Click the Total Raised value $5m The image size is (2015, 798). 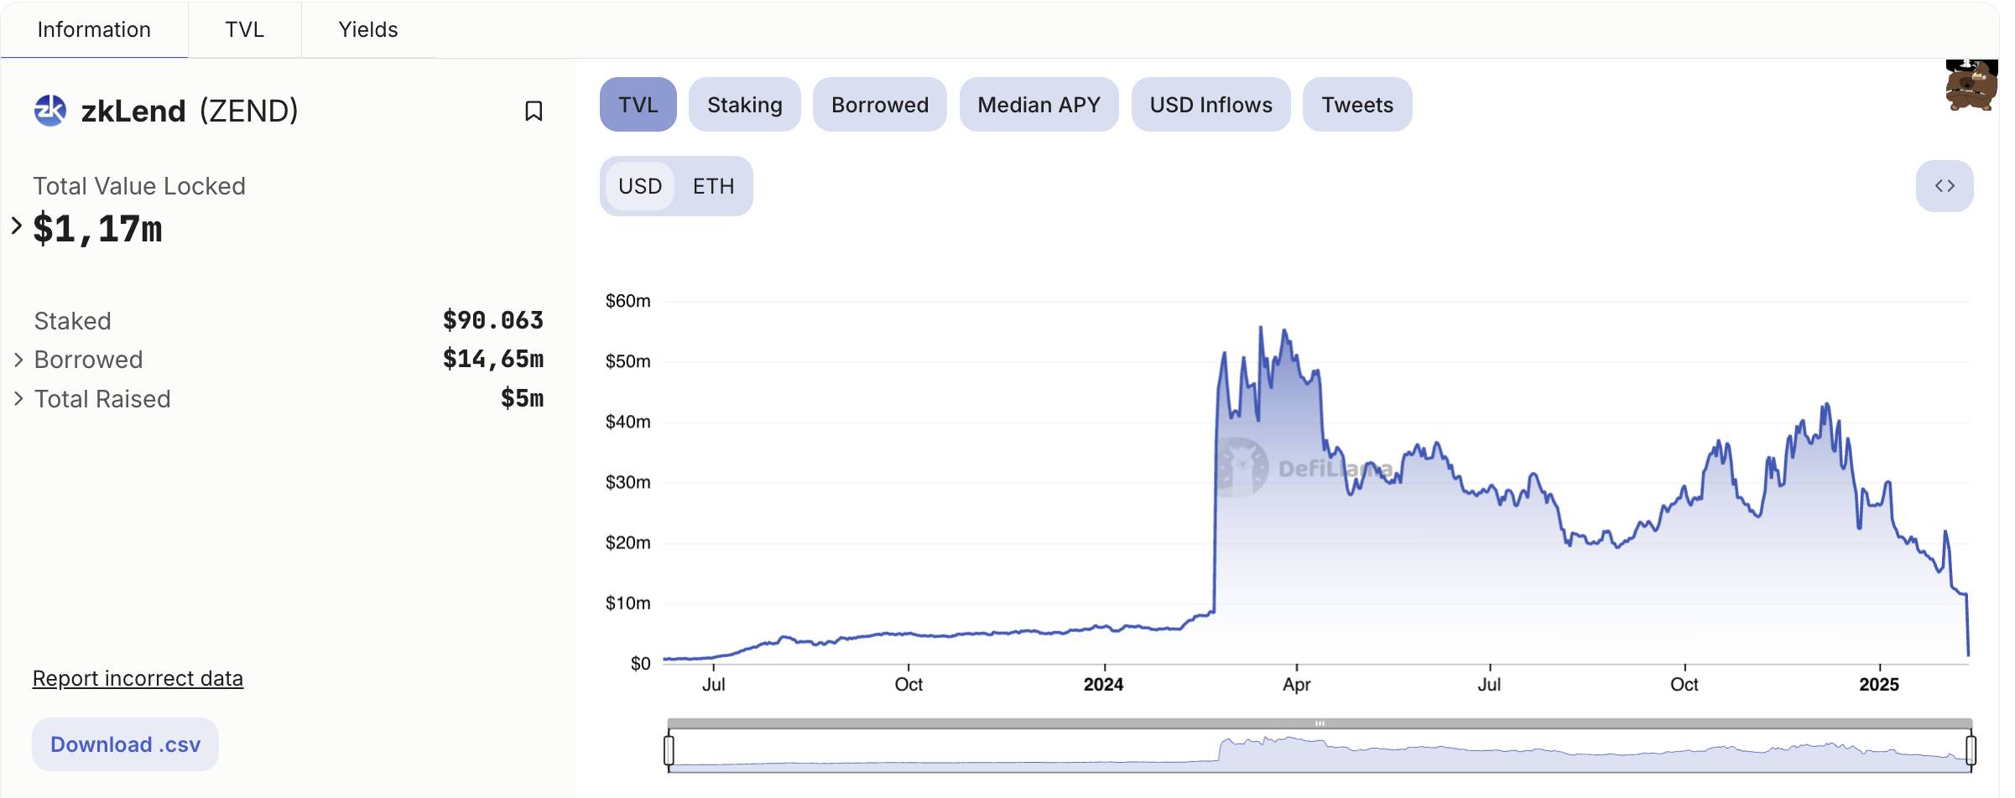click(x=523, y=398)
